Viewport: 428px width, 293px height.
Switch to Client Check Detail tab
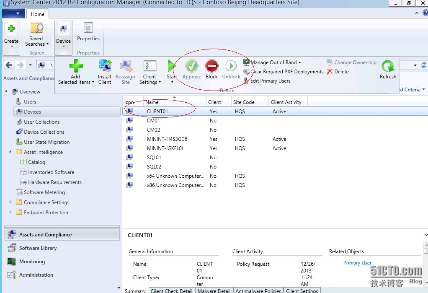(172, 290)
